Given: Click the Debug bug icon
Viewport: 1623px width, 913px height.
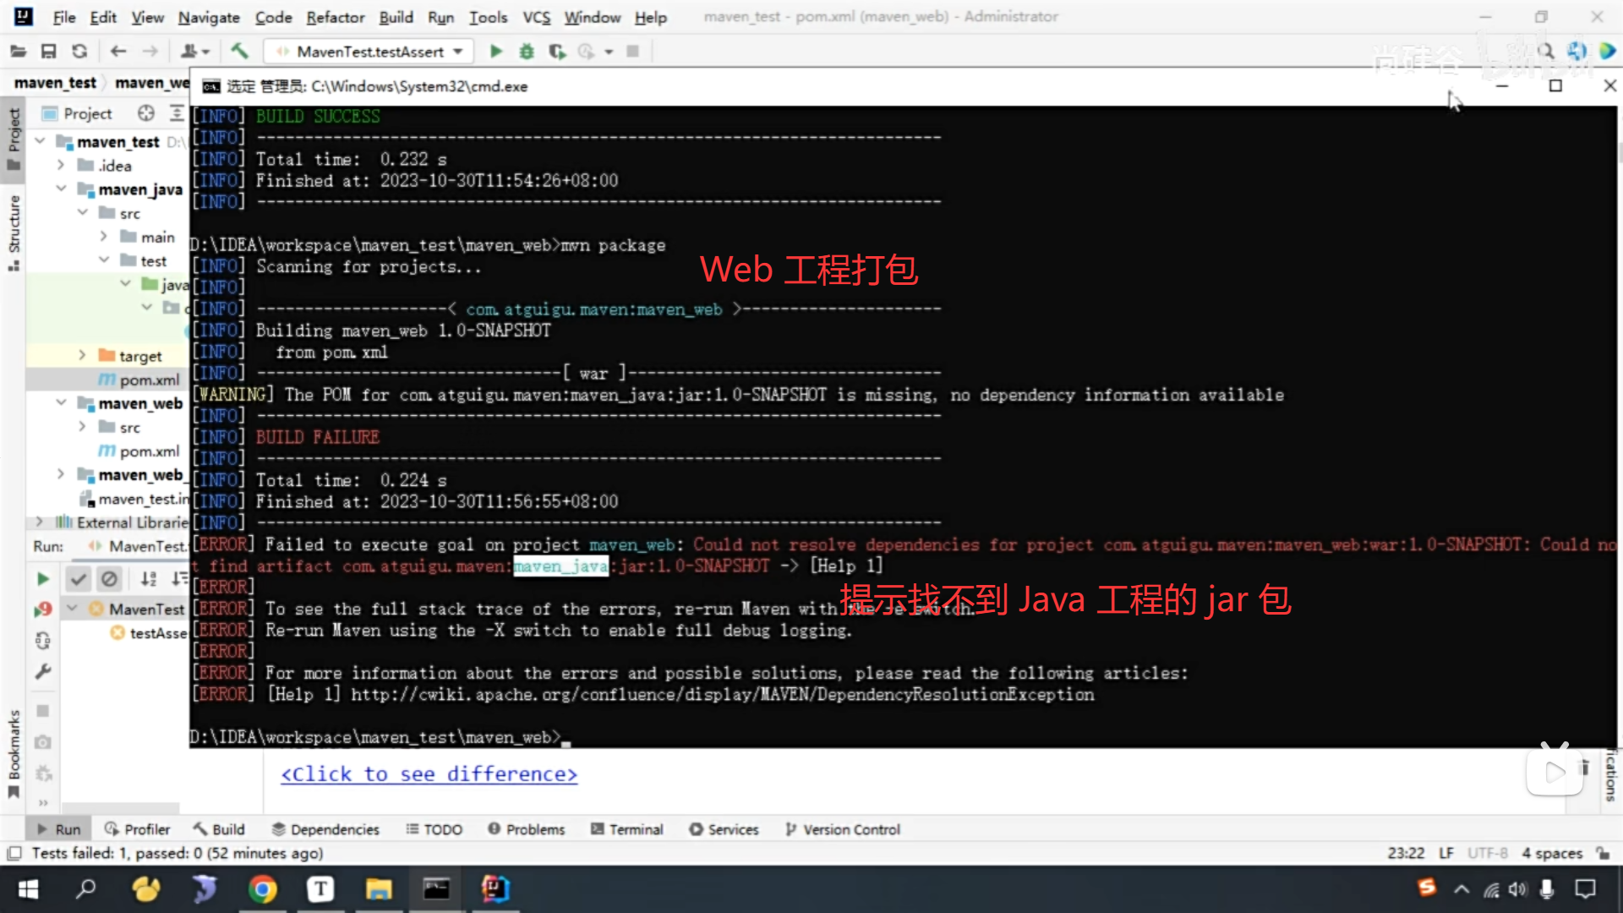Looking at the screenshot, I should tap(527, 52).
